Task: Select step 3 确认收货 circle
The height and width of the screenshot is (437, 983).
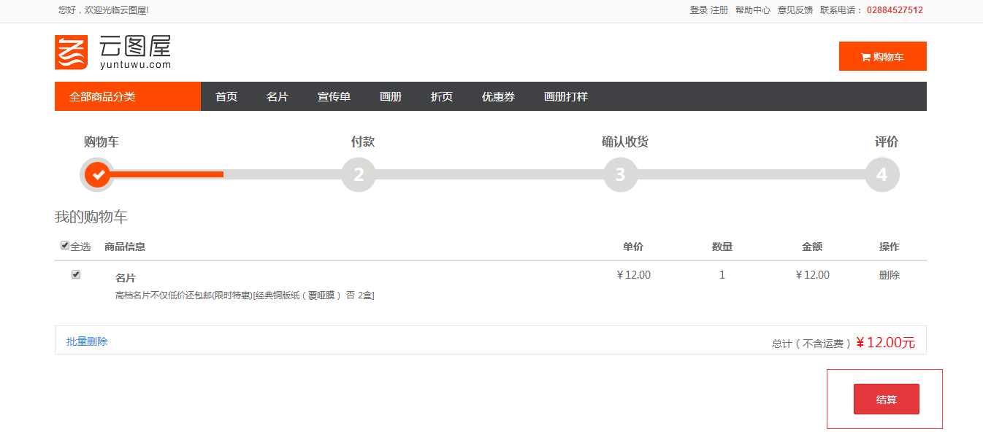Action: point(620,175)
